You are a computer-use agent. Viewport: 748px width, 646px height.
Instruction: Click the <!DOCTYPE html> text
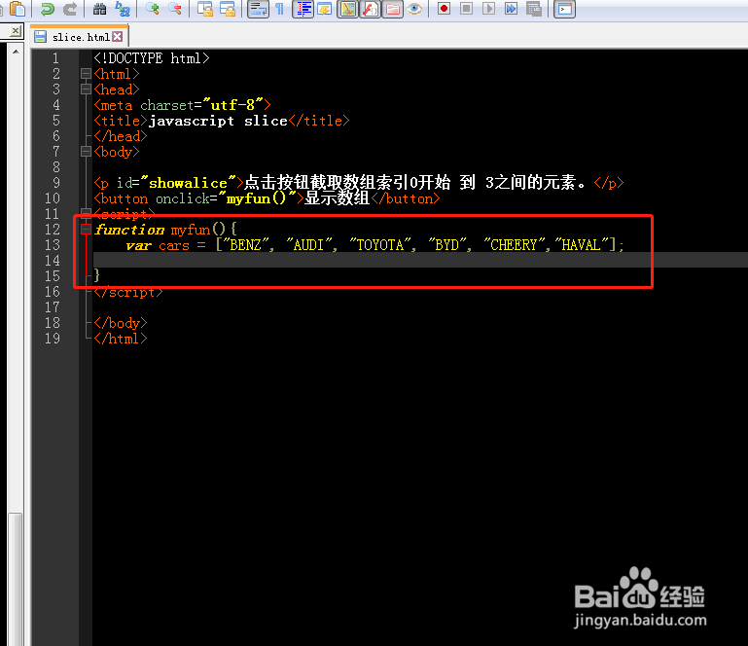click(151, 58)
